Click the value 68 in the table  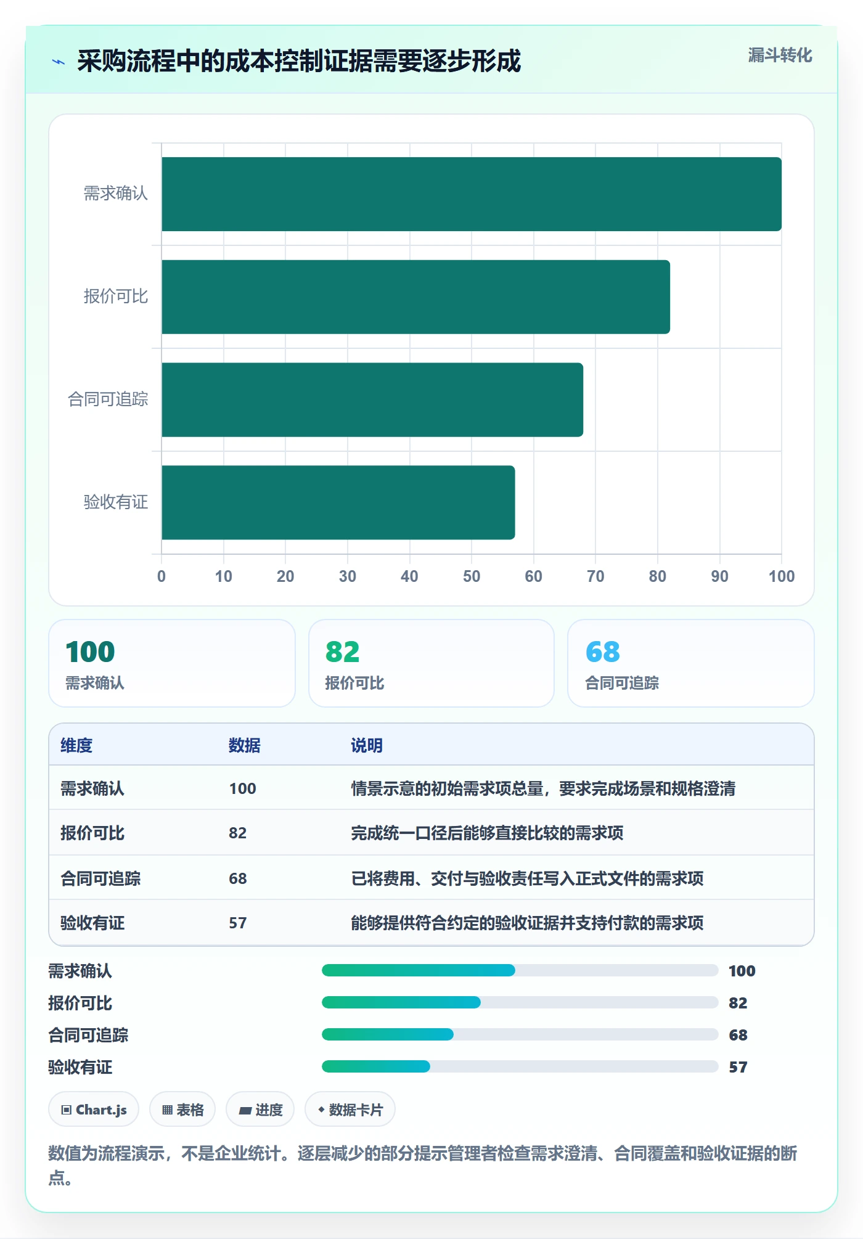click(238, 878)
